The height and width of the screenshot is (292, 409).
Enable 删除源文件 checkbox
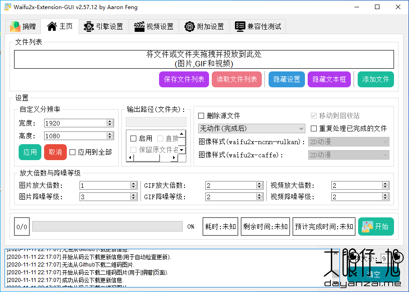pos(219,116)
